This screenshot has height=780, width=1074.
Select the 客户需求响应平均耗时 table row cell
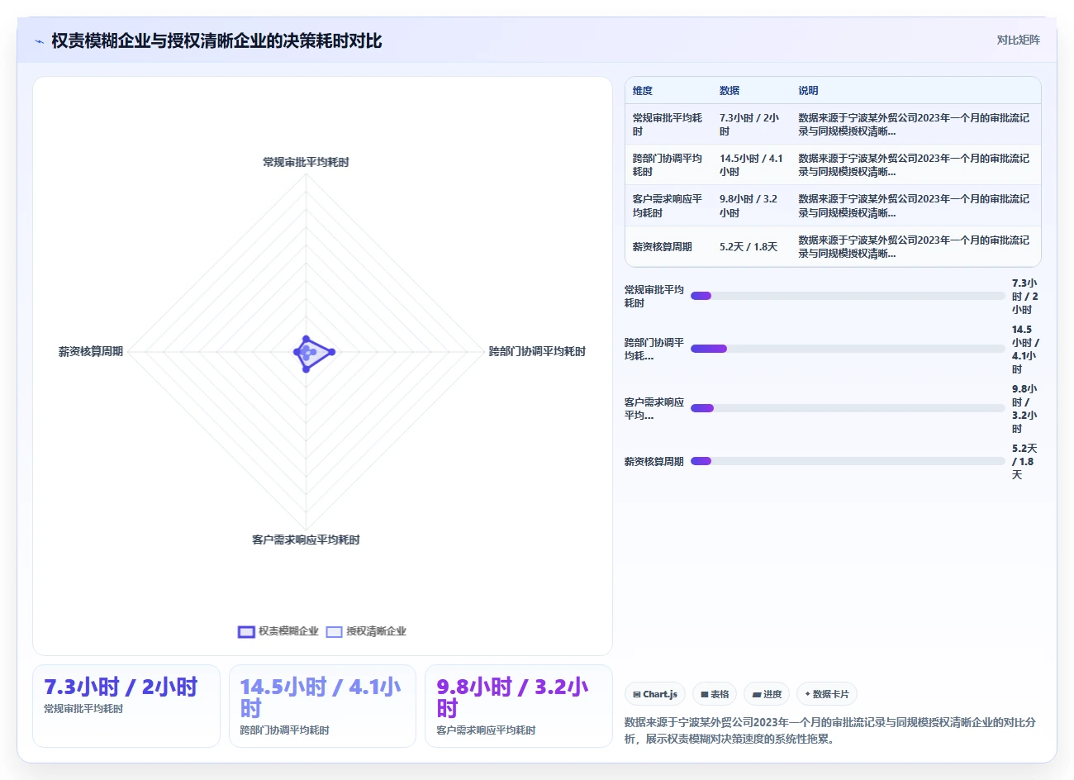pos(668,206)
